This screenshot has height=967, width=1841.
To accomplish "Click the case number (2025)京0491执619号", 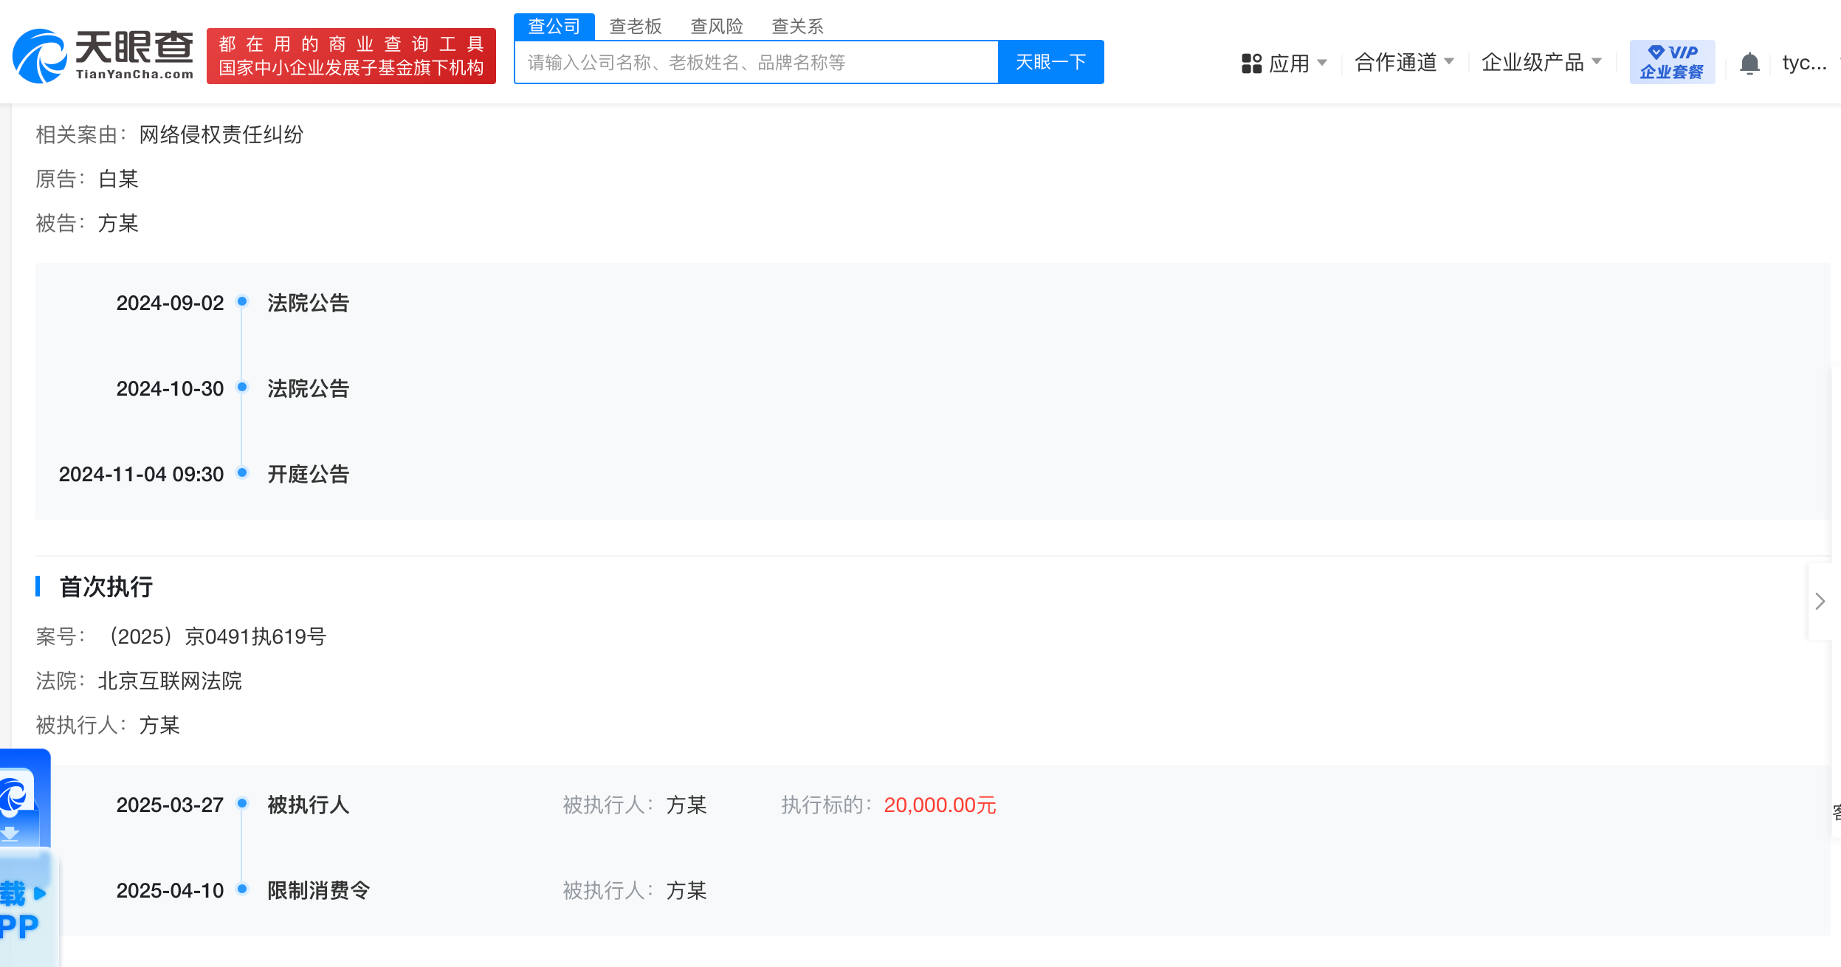I will pos(218,636).
